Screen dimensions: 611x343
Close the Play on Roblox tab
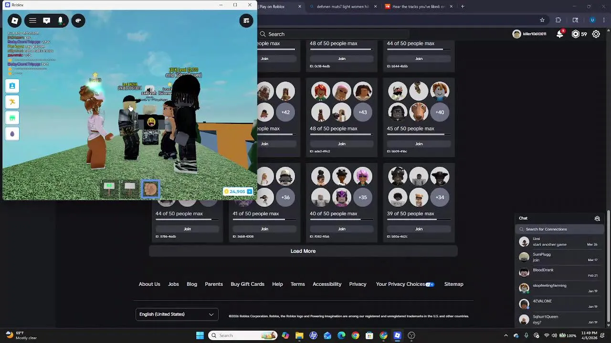click(300, 7)
